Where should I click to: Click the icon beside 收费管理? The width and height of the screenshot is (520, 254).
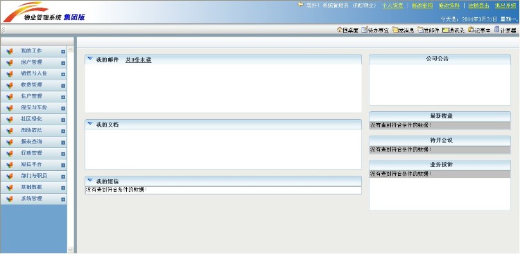(x=9, y=85)
